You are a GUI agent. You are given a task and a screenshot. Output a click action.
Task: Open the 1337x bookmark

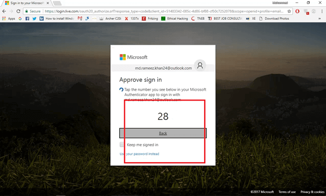tap(132, 18)
